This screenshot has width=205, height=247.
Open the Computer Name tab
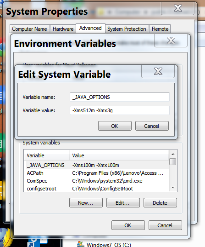pyautogui.click(x=30, y=29)
